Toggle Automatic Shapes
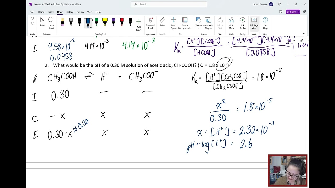 click(x=208, y=23)
